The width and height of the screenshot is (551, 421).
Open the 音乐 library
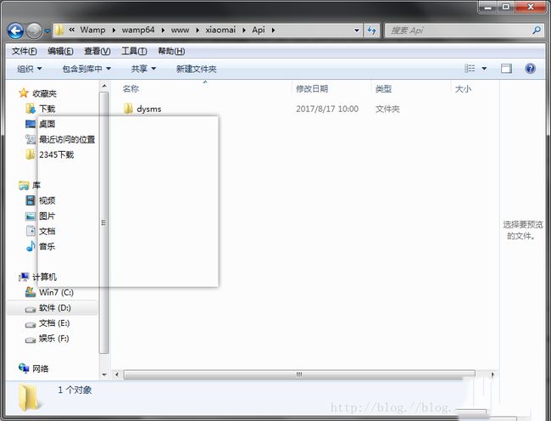click(47, 246)
